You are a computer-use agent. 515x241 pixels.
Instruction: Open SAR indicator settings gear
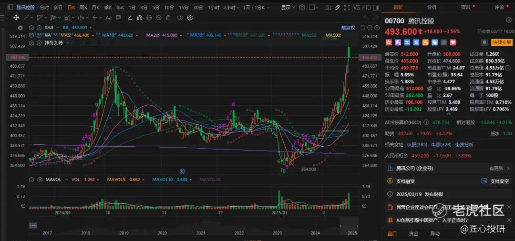tap(31, 28)
